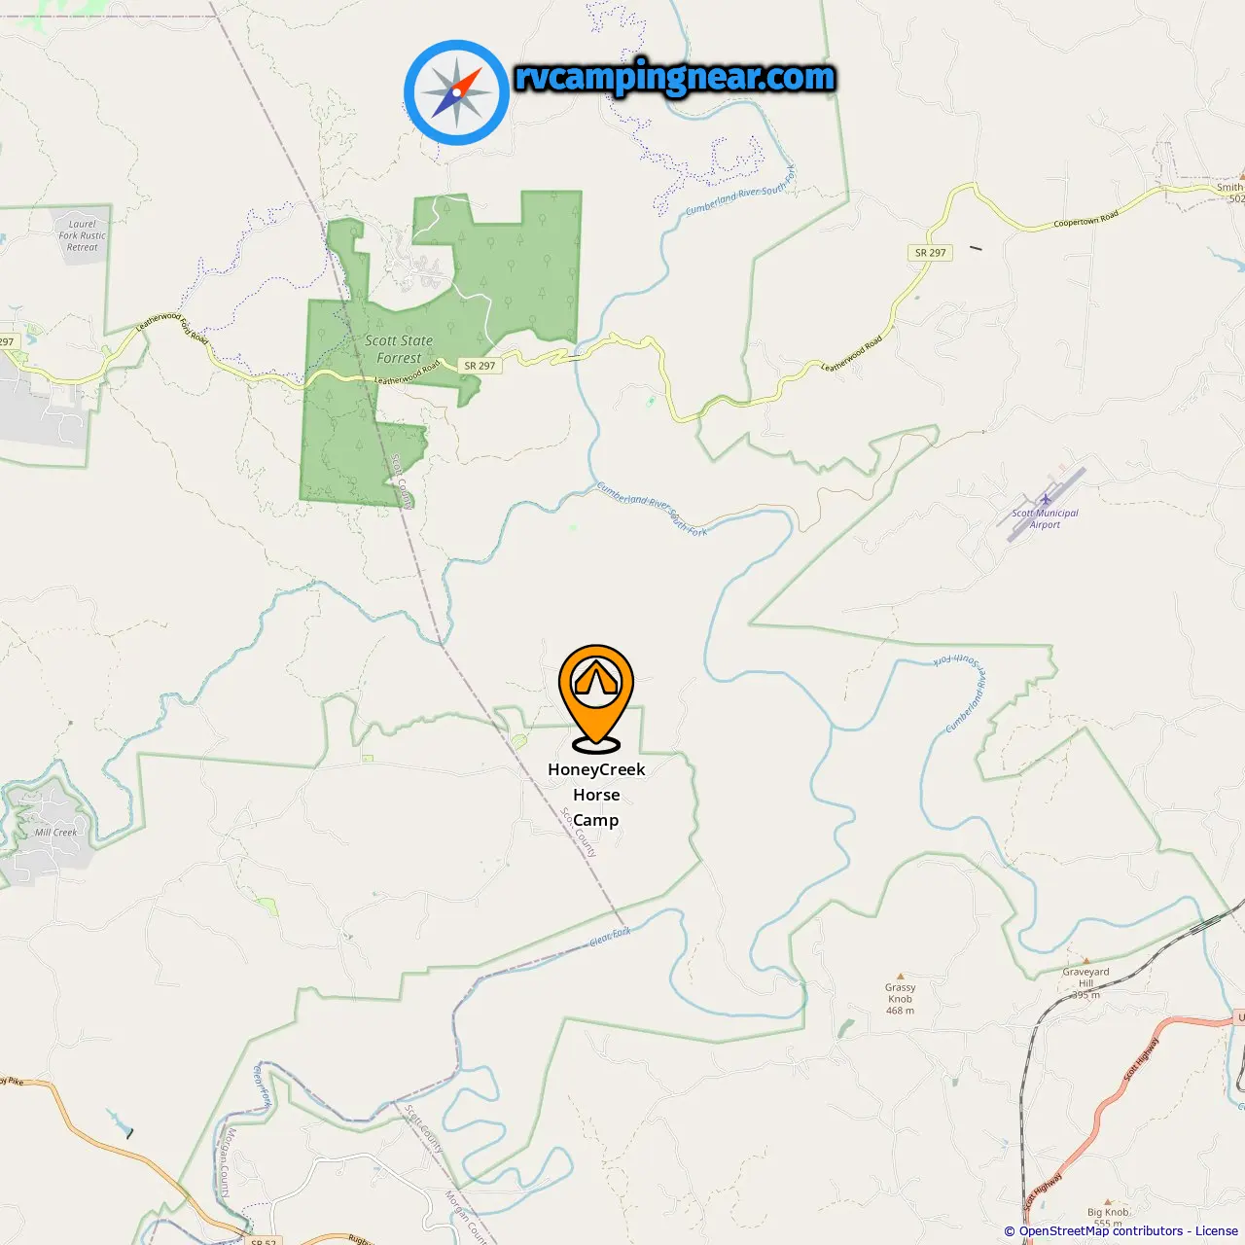1245x1245 pixels.
Task: Click the Big Knob peak marker
Action: pyautogui.click(x=1108, y=1200)
